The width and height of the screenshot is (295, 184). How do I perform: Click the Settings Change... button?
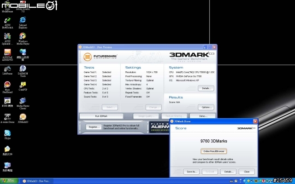153,107
